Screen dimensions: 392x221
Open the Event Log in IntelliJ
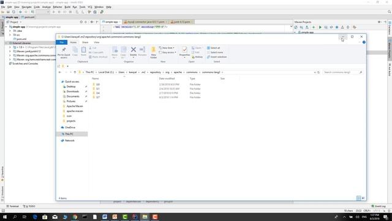tap(379, 206)
